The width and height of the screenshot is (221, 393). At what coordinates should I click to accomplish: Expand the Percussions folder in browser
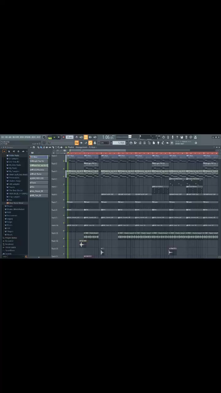[14, 177]
